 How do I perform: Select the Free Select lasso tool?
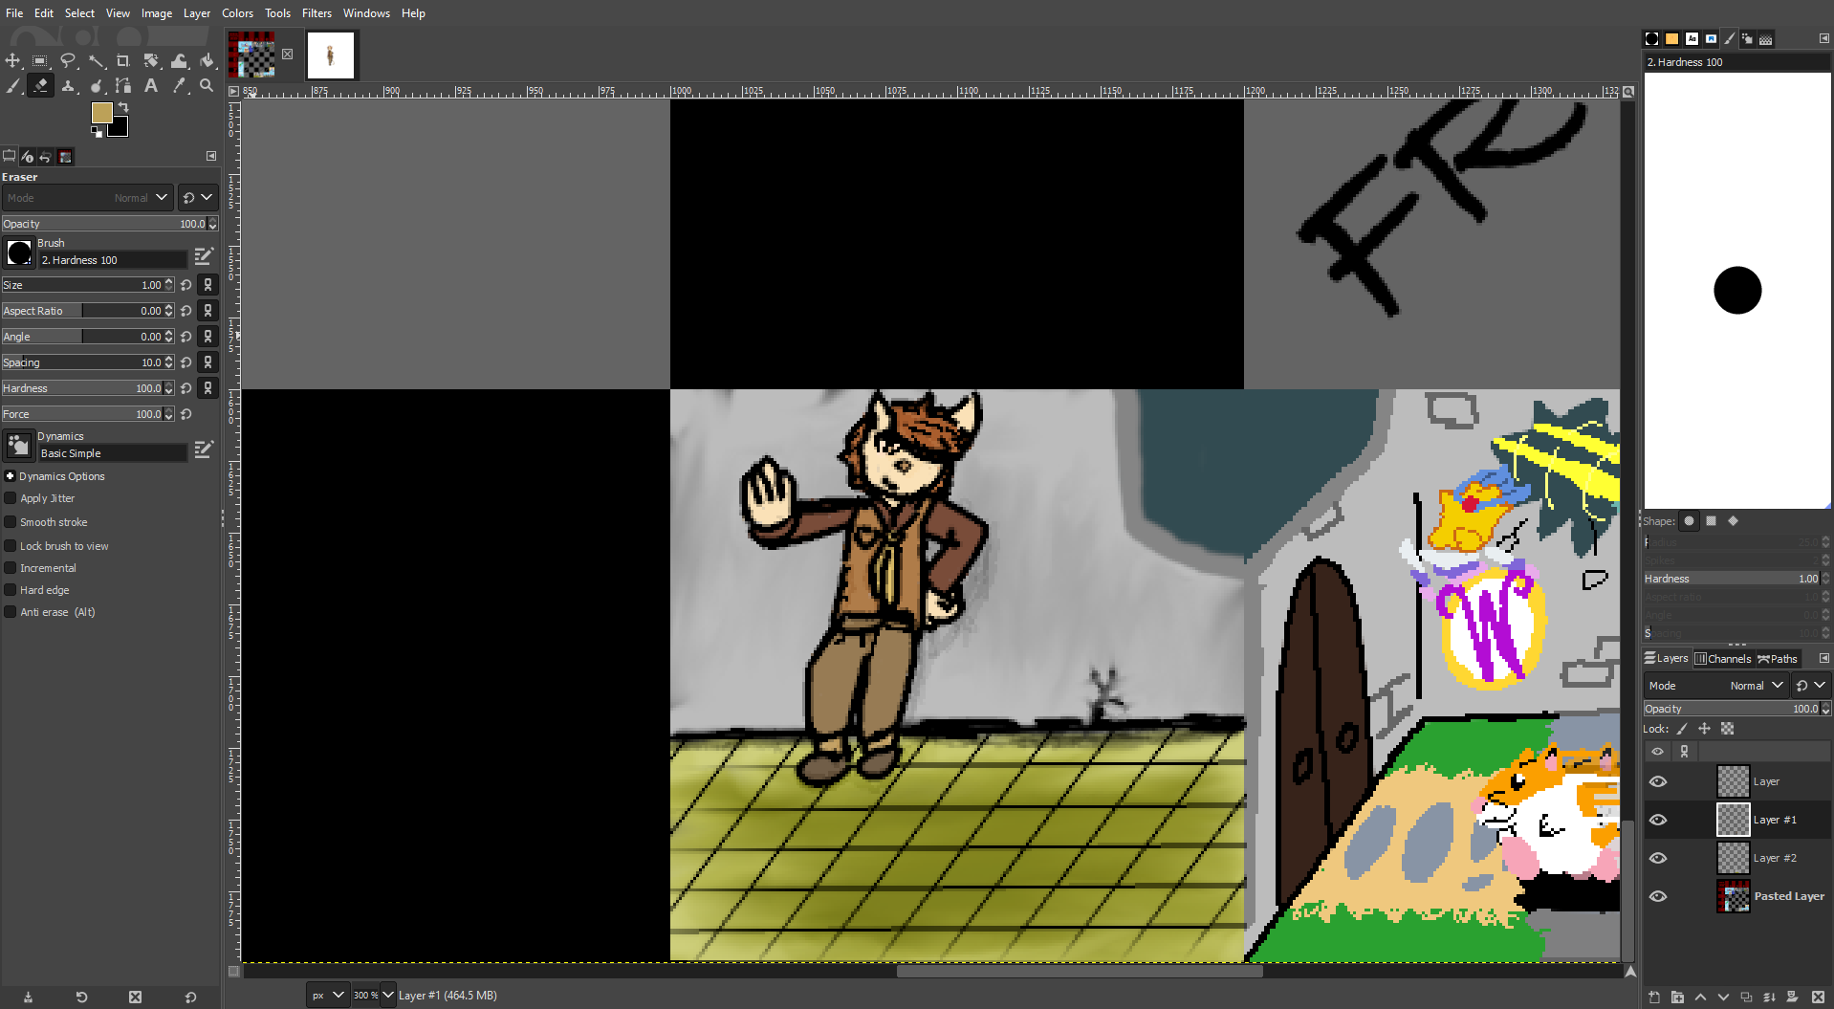click(x=68, y=61)
